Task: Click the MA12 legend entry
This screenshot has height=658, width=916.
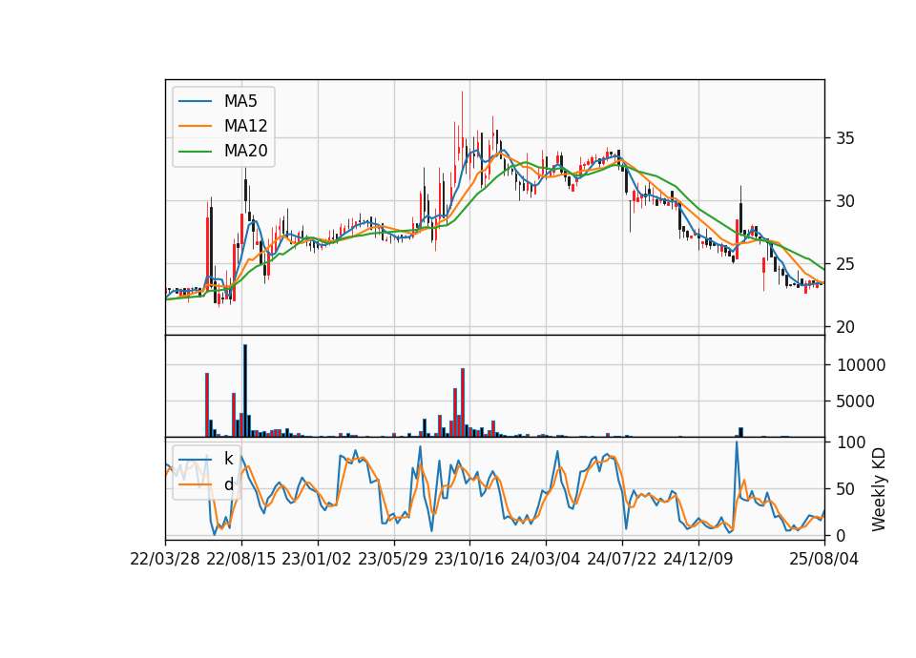Action: [x=222, y=126]
